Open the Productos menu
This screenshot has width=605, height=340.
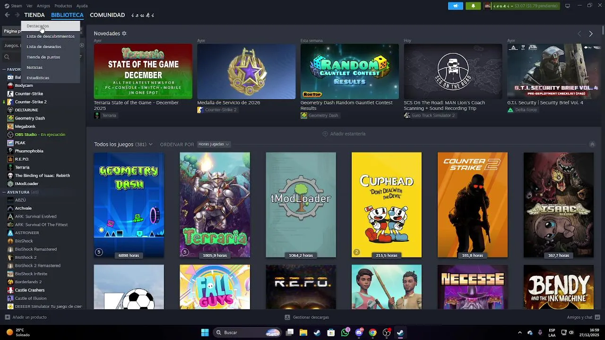coord(63,6)
